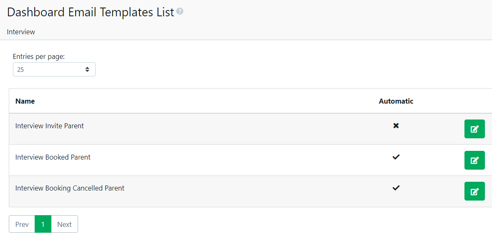Click the Interview Invite Parent row name
This screenshot has height=239, width=492.
[x=49, y=126]
